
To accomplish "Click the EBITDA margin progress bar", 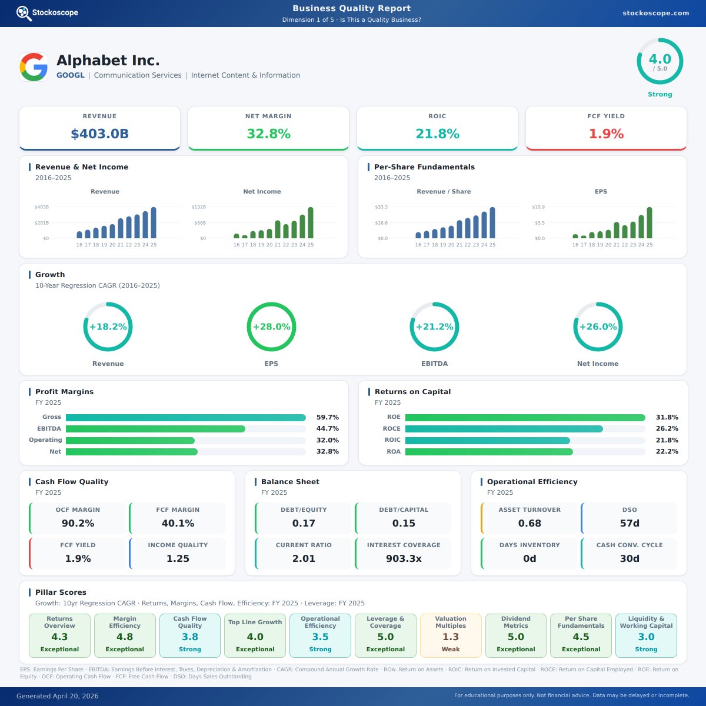I will (186, 429).
